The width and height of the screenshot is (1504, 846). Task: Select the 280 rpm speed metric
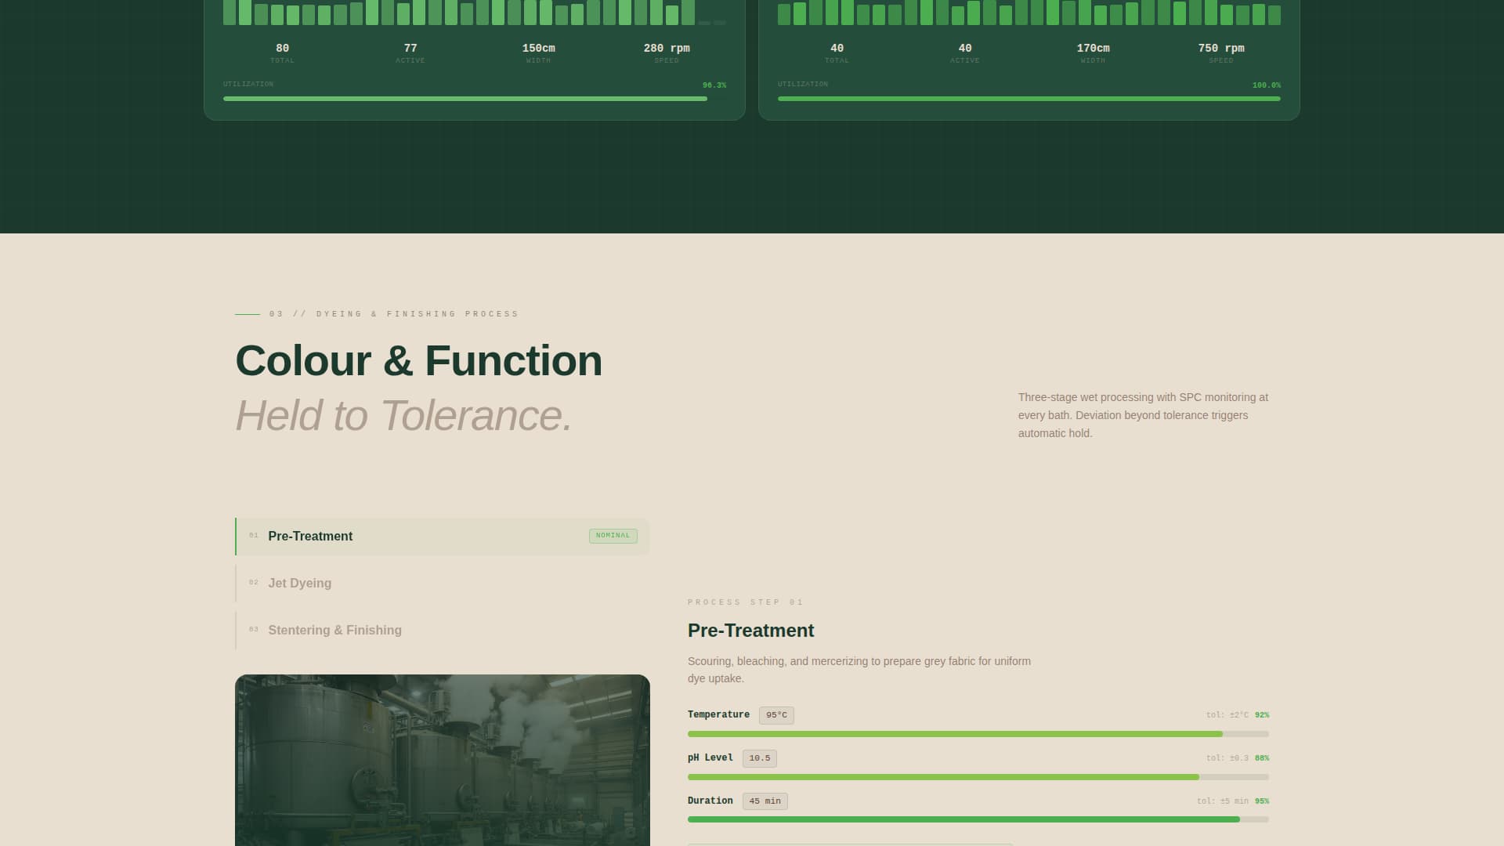[x=667, y=48]
